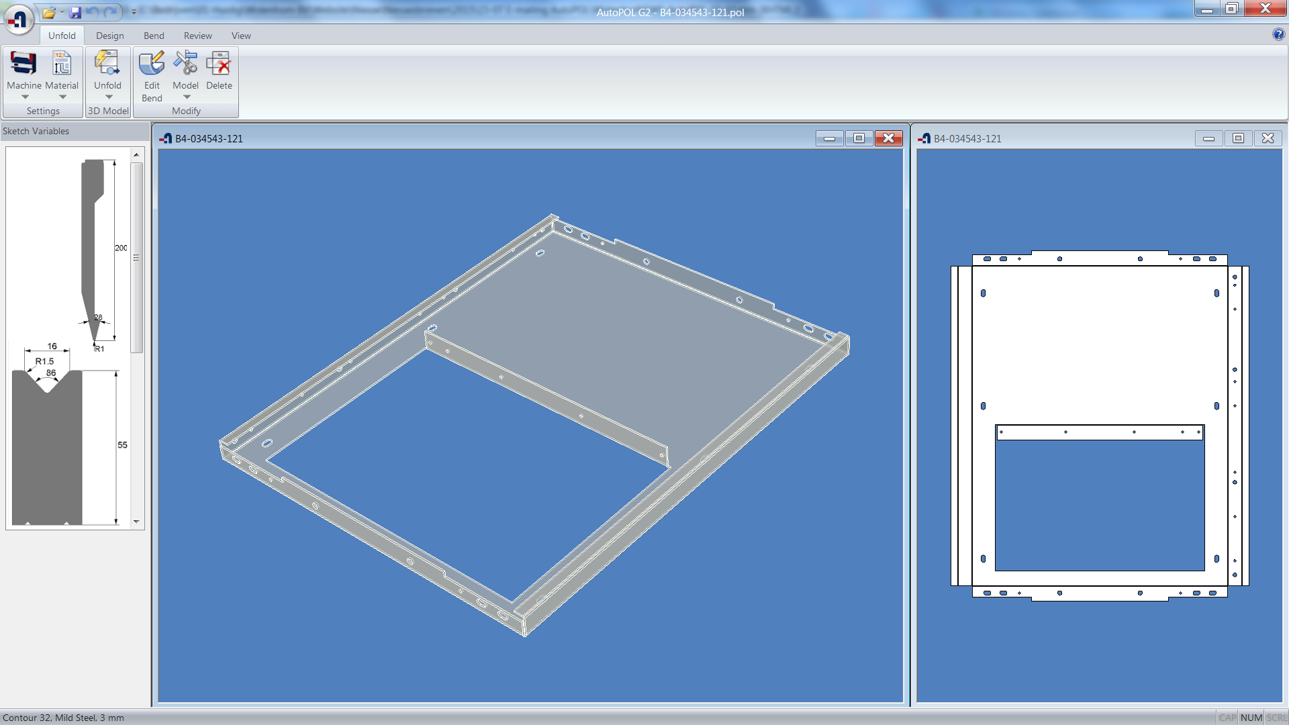1289x725 pixels.
Task: Expand the arrow under the Model button
Action: (187, 97)
